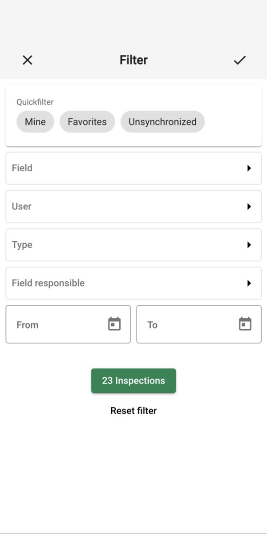This screenshot has width=267, height=534.
Task: Confirm the filter with the checkmark
Action: click(x=239, y=60)
